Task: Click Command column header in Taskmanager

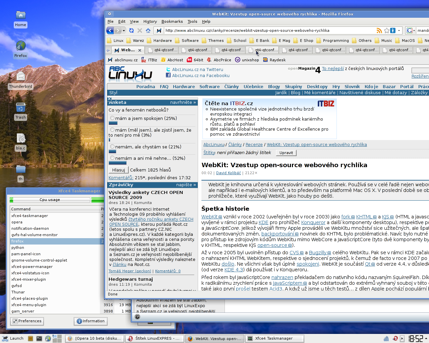Action: [55, 209]
